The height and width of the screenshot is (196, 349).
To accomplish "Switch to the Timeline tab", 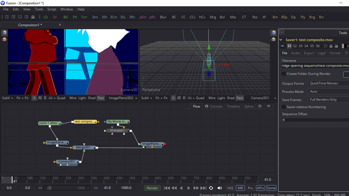I will (x=233, y=106).
